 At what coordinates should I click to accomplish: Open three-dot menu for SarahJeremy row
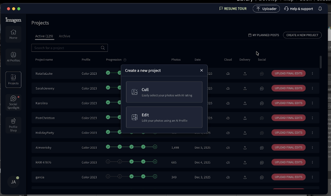[312, 88]
